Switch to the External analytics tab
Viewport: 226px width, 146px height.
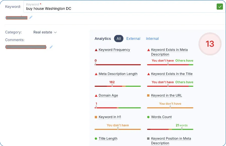[x=133, y=39]
